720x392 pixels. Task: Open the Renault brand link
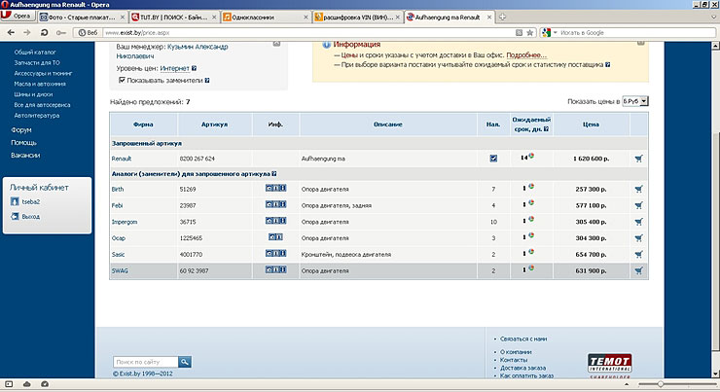coord(122,159)
